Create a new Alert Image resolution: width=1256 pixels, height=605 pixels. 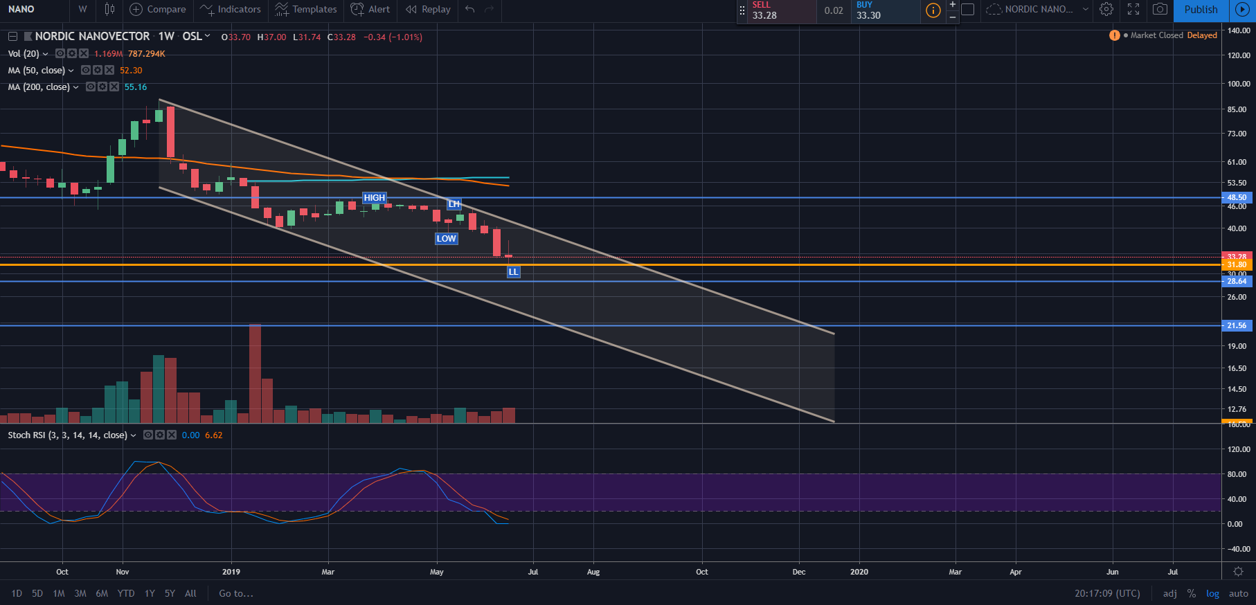pyautogui.click(x=370, y=9)
